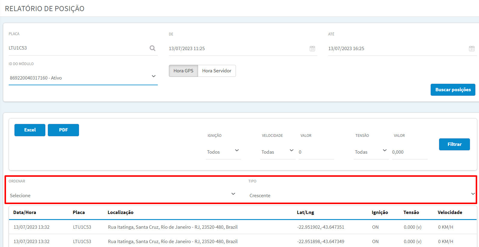479x247 pixels.
Task: Export the report with the PDF button
Action: point(63,130)
